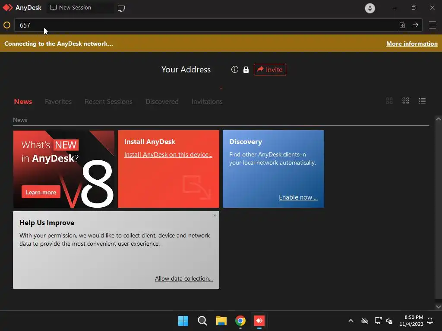Open a new session tab with plus-monitor icon

121,9
